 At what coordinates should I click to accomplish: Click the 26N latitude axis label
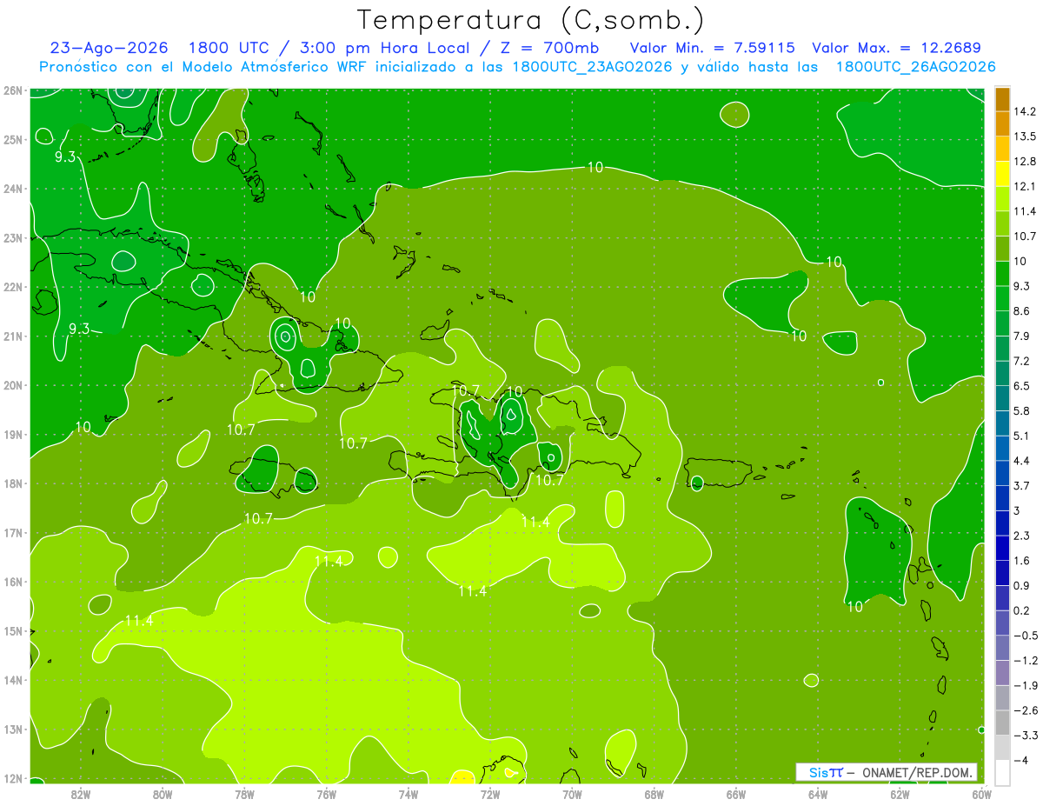point(13,90)
